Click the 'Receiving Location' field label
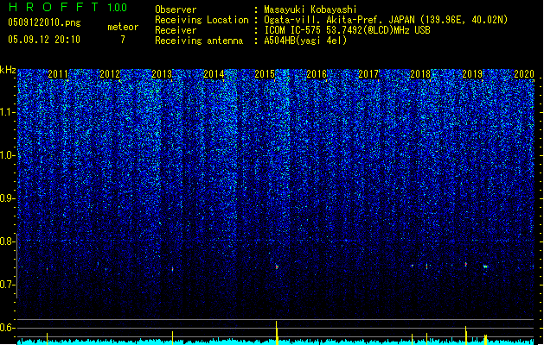The width and height of the screenshot is (544, 345). pos(202,20)
